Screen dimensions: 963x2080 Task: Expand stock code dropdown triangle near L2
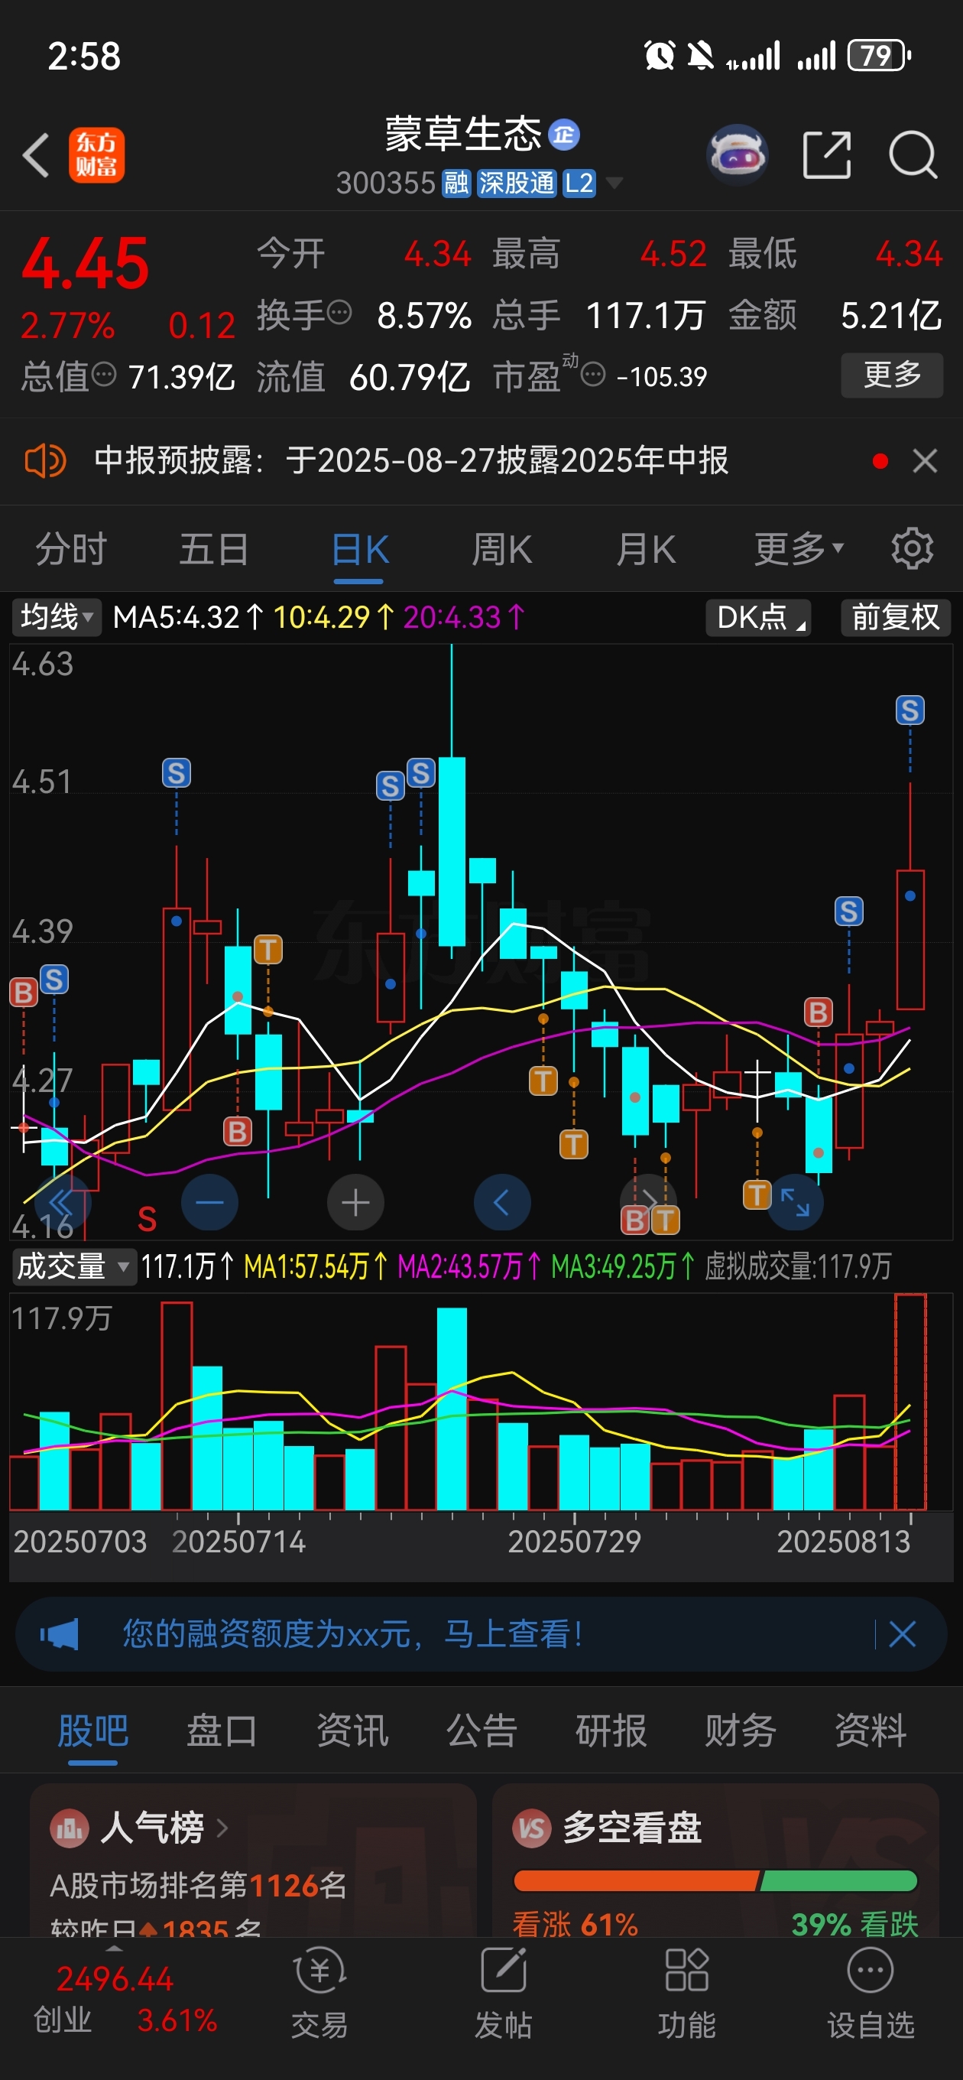tap(614, 184)
